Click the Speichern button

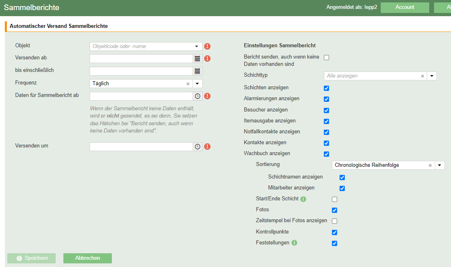point(31,258)
